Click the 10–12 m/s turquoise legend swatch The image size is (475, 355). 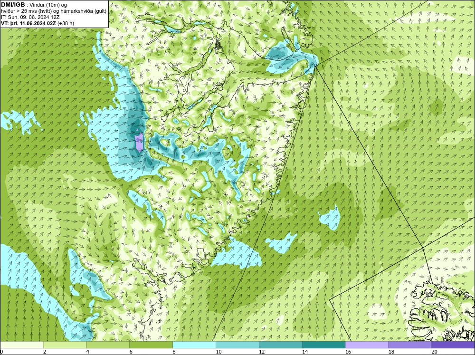(237, 345)
